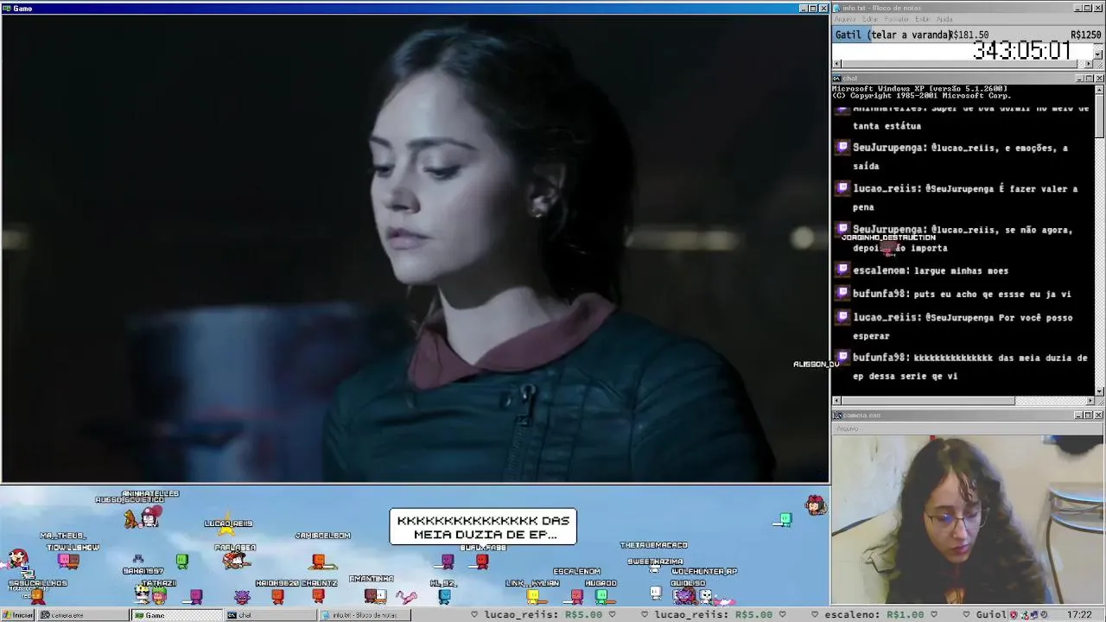Click the 343:05:01 timer
1106x622 pixels.
point(1021,50)
